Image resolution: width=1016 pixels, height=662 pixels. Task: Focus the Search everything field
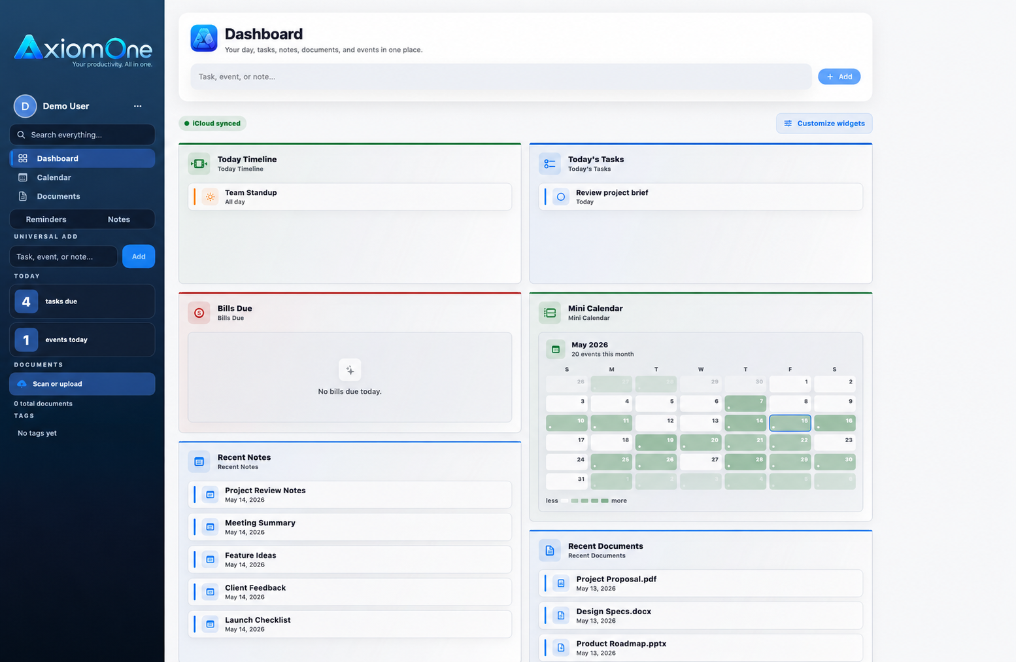(x=82, y=135)
